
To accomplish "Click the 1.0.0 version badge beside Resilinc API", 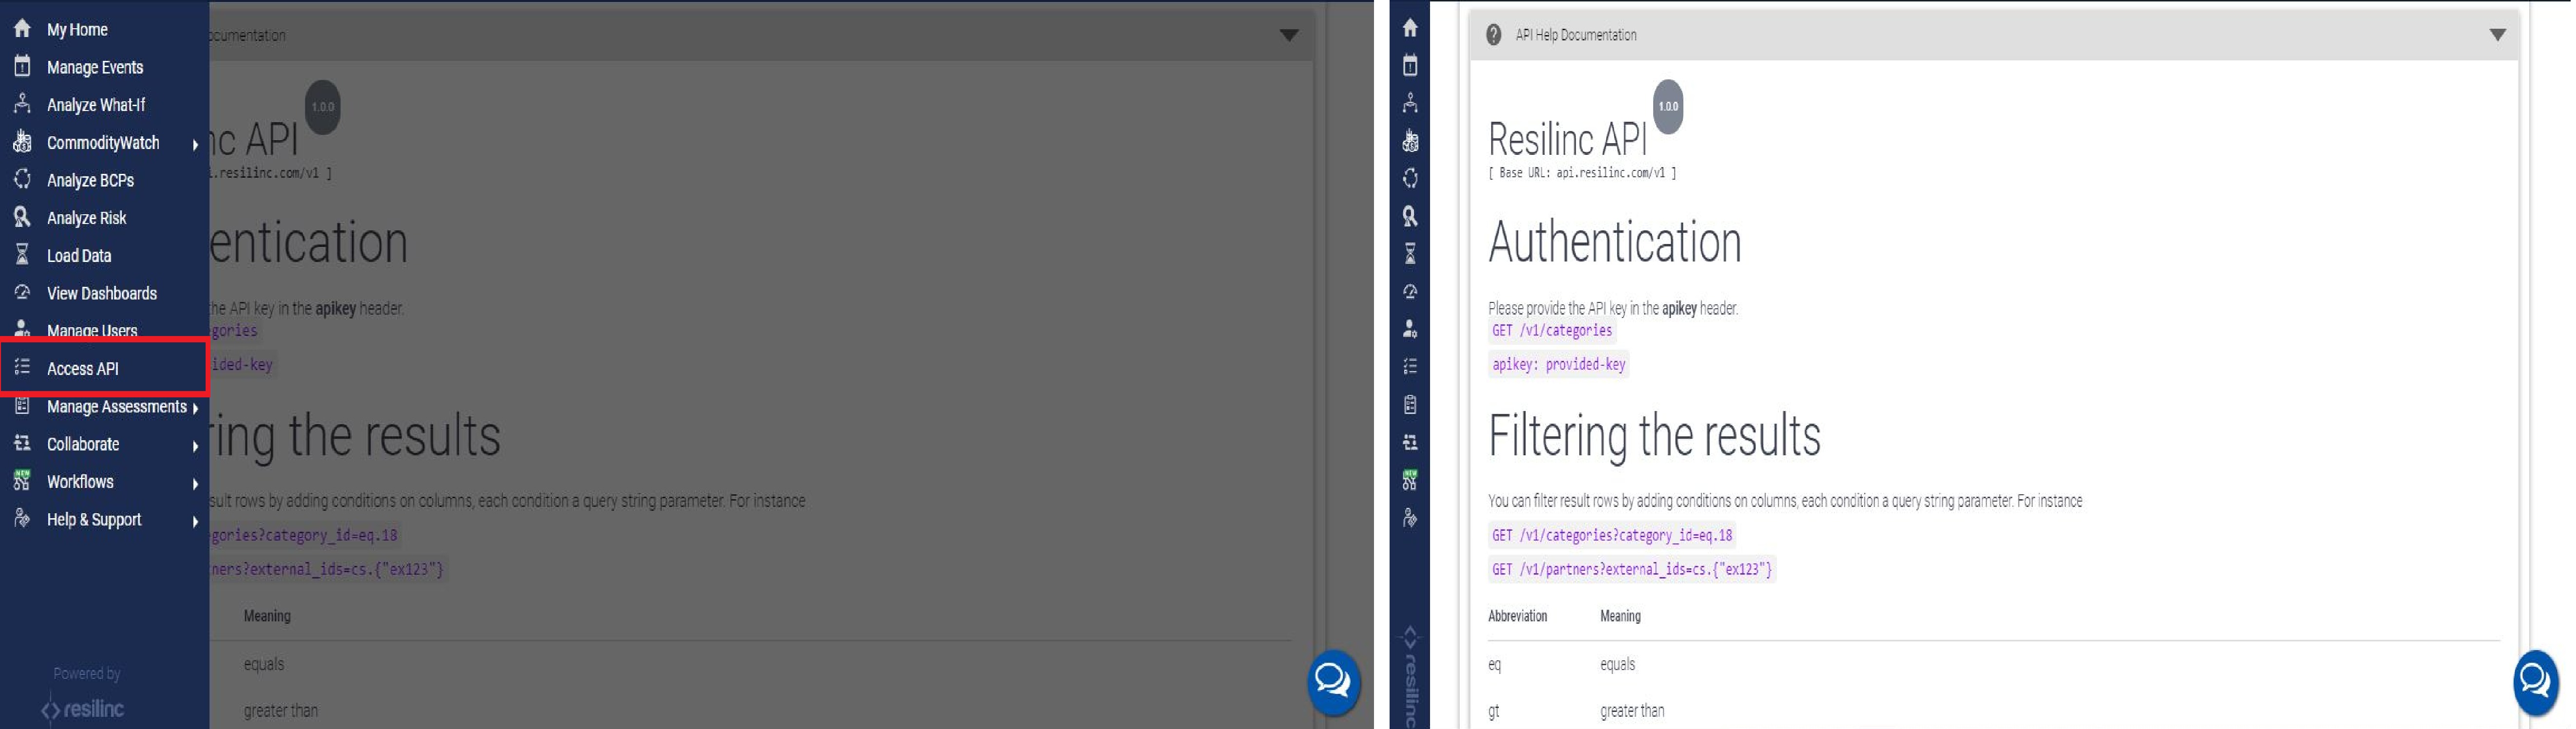I will (x=1667, y=107).
